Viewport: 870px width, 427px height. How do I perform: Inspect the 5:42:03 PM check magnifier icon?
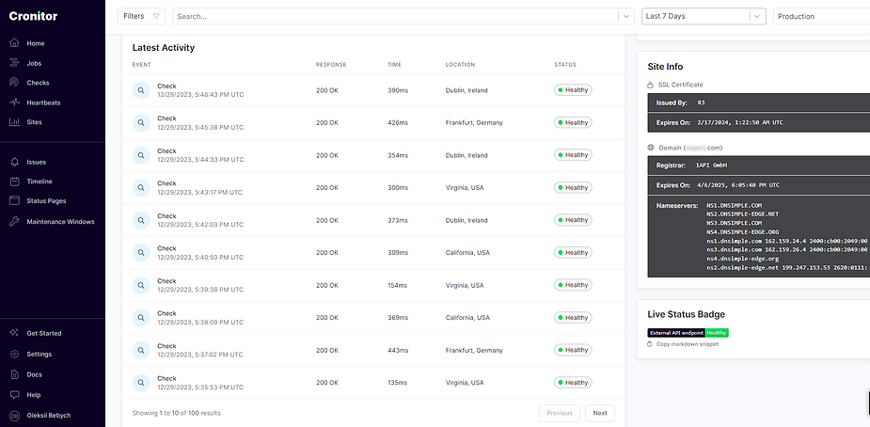point(141,220)
